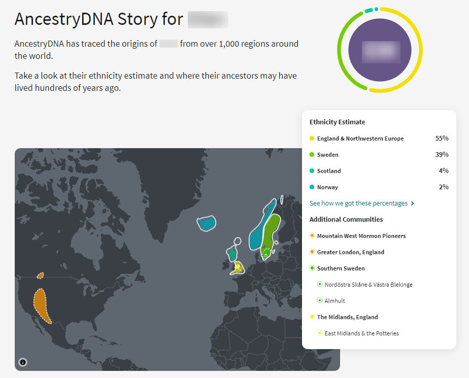The width and height of the screenshot is (469, 378).
Task: Click the teal Scotland legend dot
Action: [x=312, y=171]
